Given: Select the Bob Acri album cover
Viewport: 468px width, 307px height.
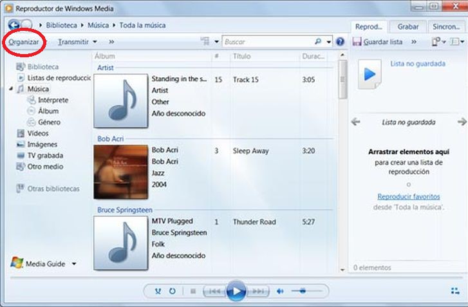Looking at the screenshot, I should 121,172.
